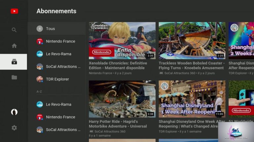The image size is (254, 142).
Task: Select the Subscriptions sidebar icon
Action: tap(14, 62)
